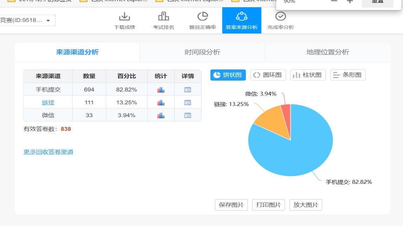Viewport: 403px width, 226px height.
Task: Select the 答案来源分析 toolbar item
Action: click(x=242, y=20)
